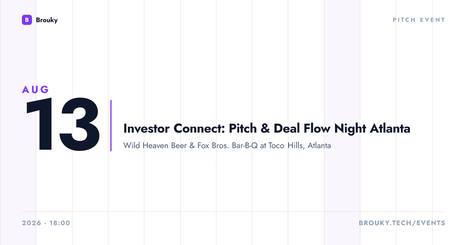
Task: Click the PITCH EVENT category label
Action: (419, 20)
